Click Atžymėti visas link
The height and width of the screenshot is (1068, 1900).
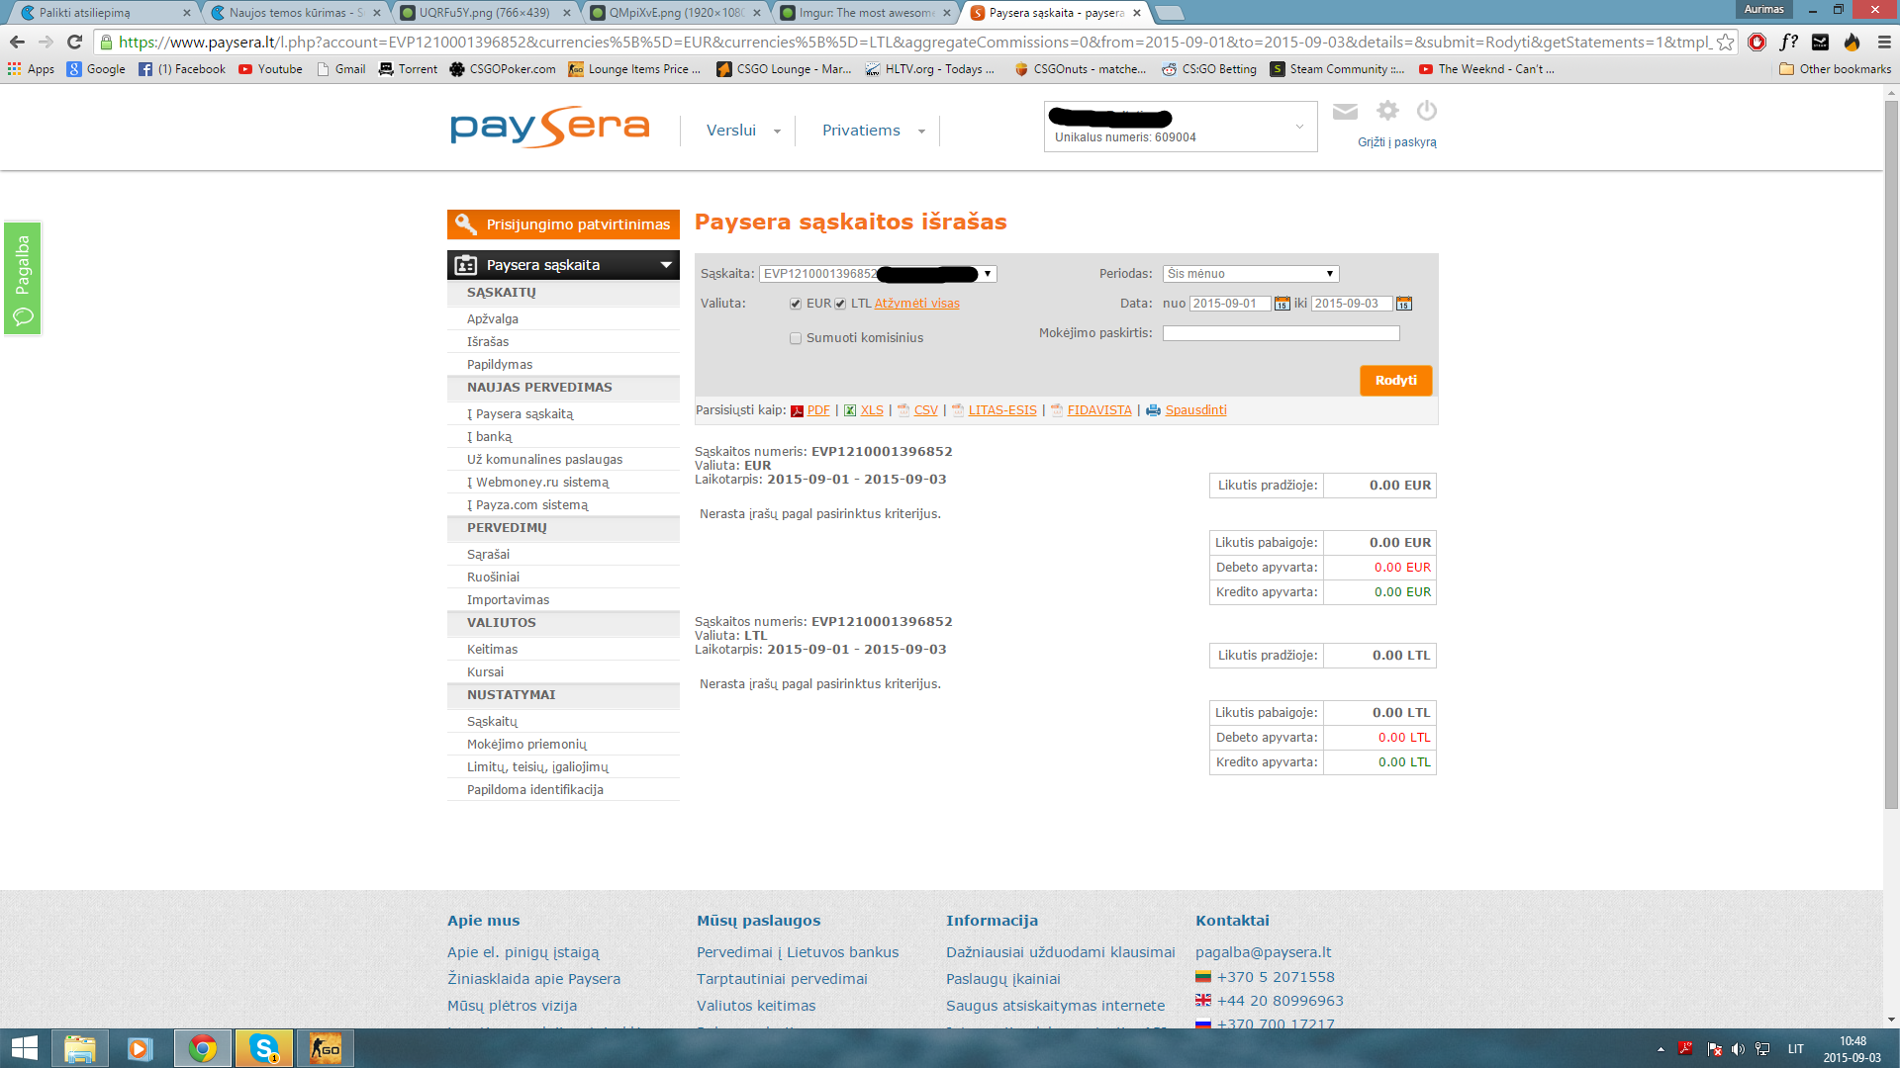click(916, 304)
